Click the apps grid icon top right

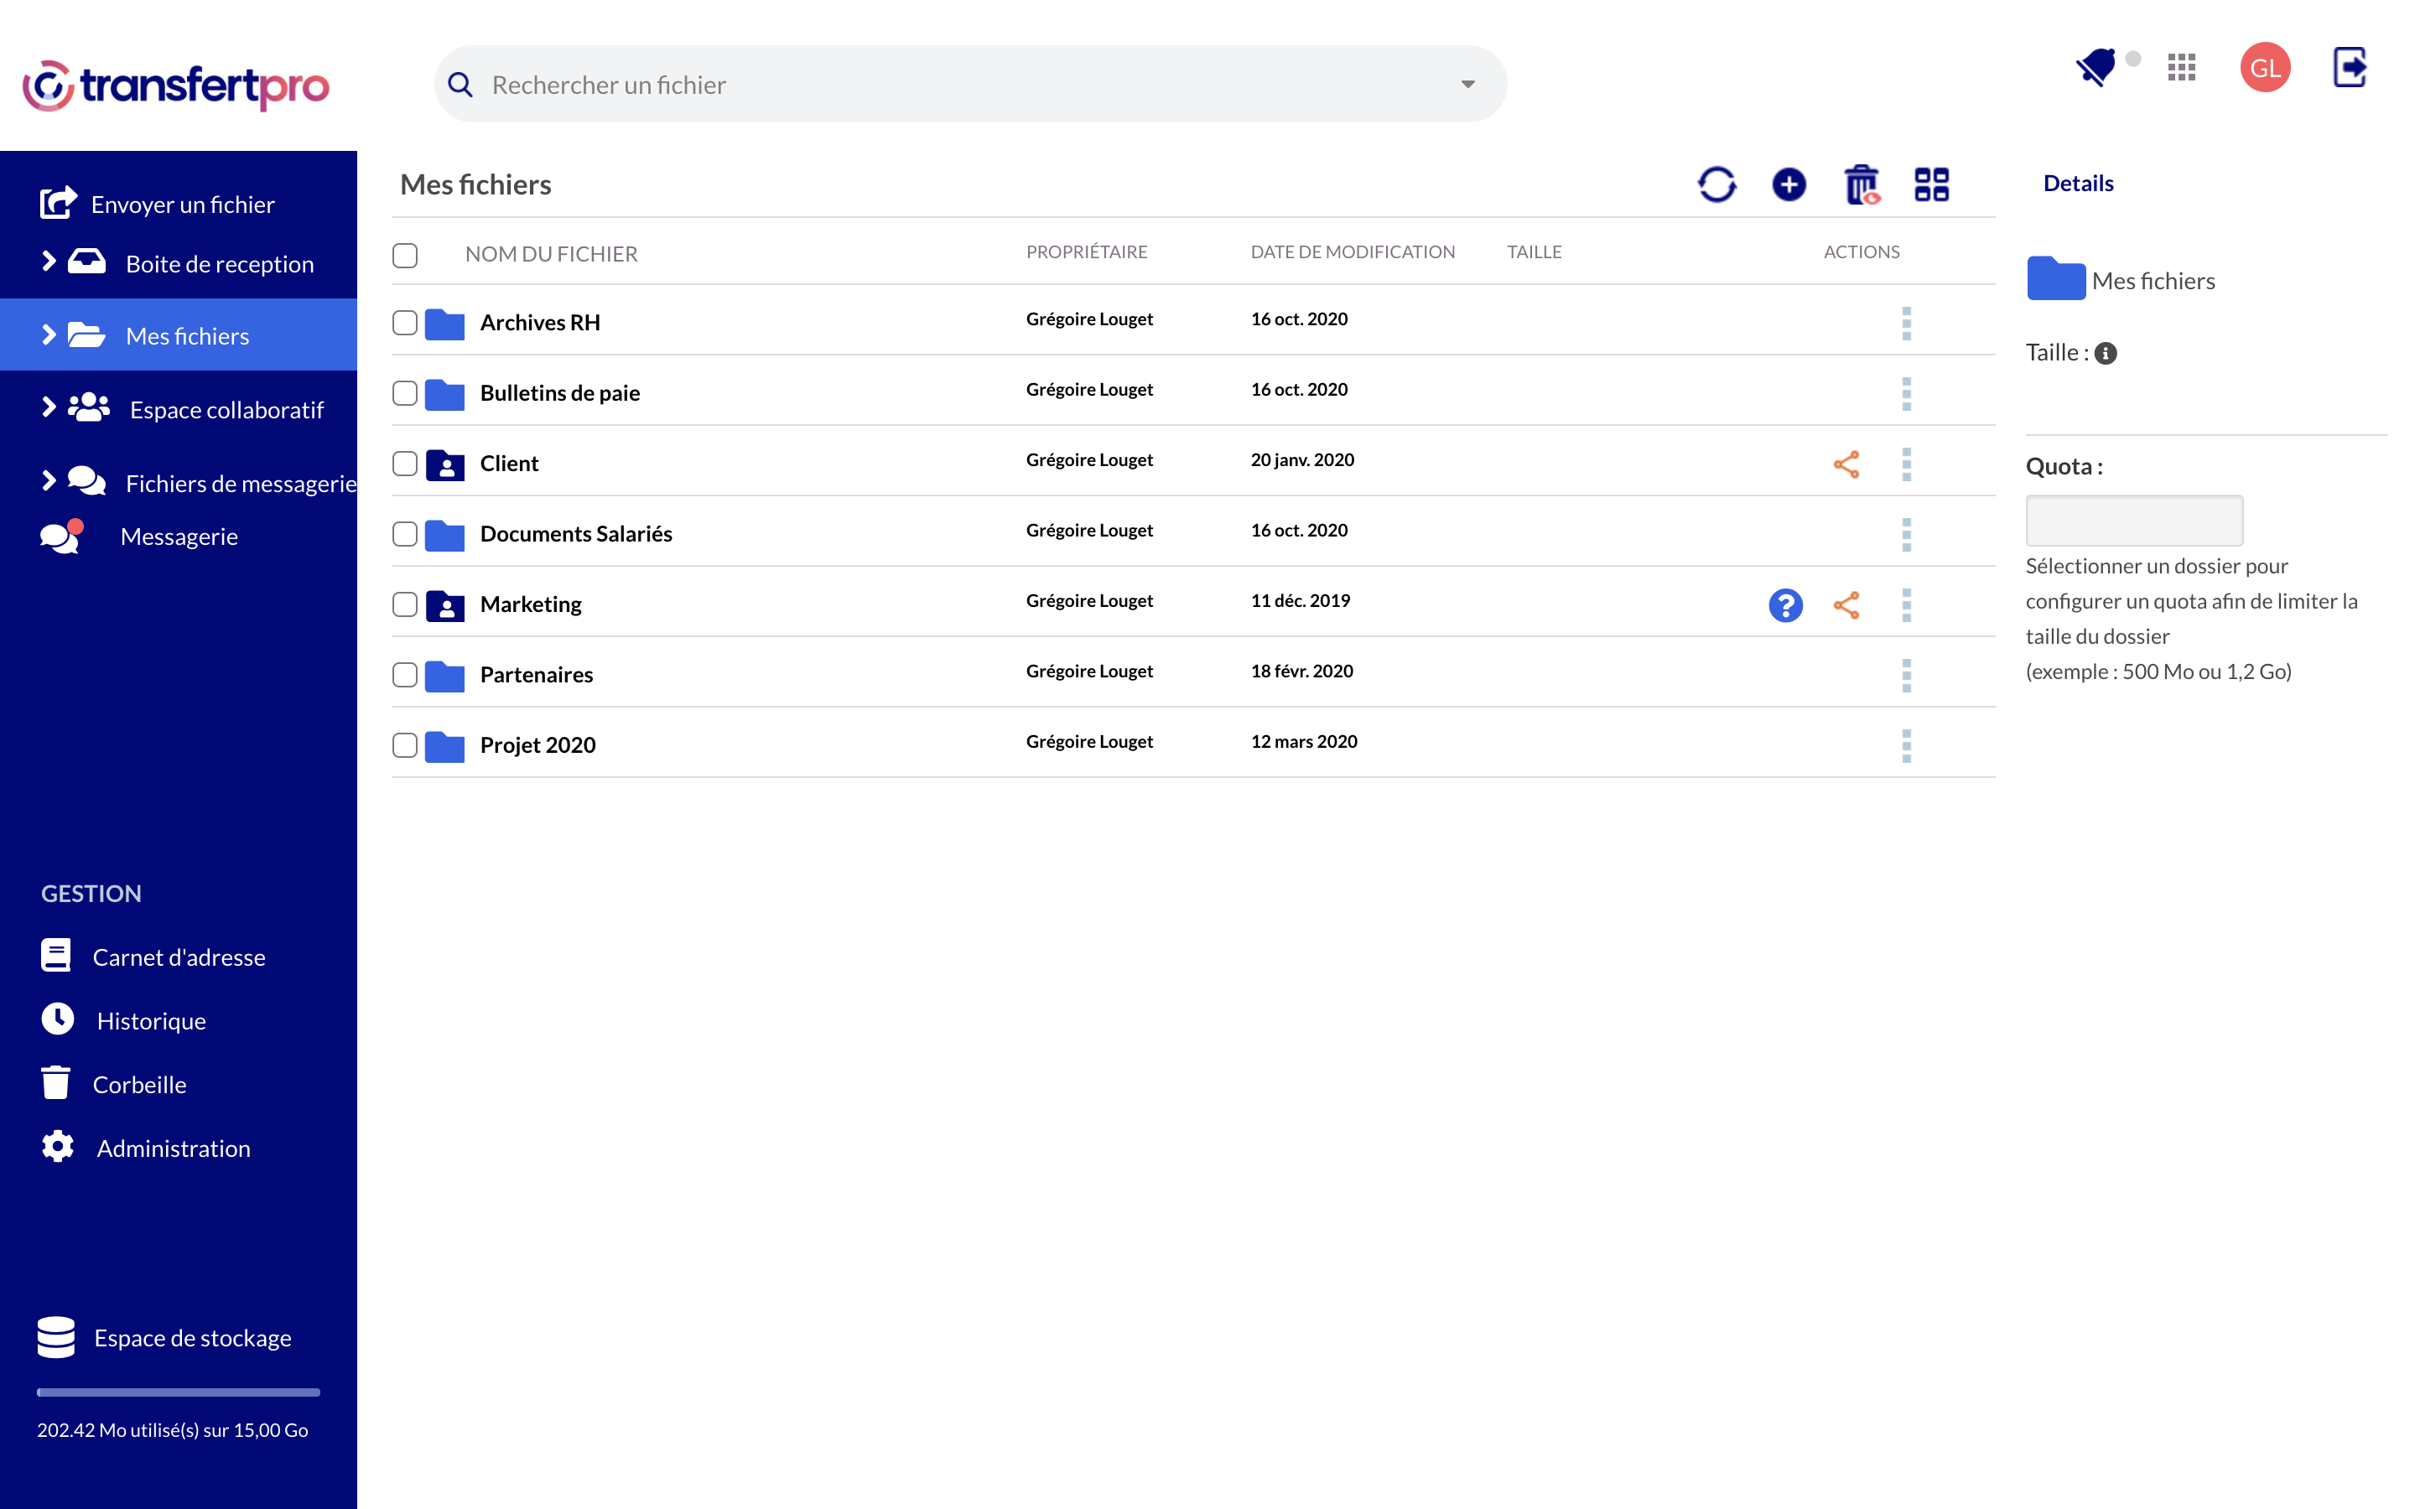click(2180, 70)
